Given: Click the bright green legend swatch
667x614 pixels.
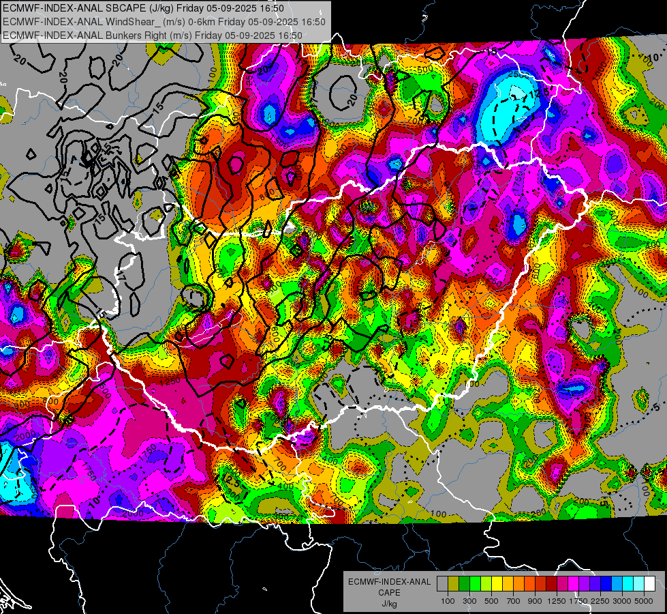Looking at the screenshot, I should 475,584.
